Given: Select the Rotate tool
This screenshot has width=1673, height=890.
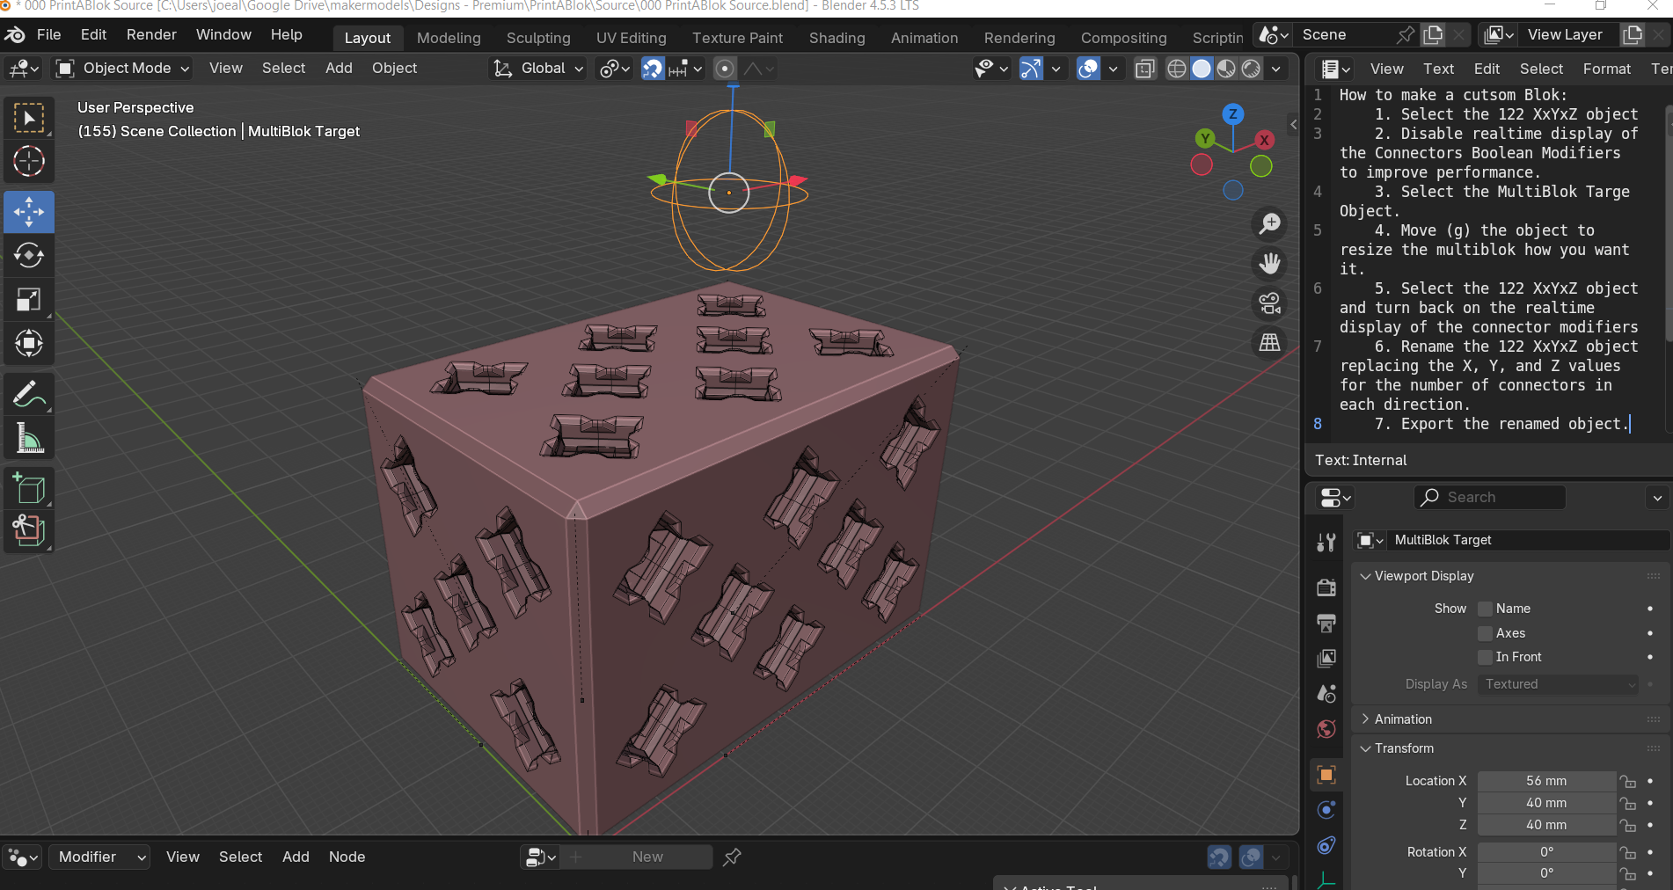Looking at the screenshot, I should [x=29, y=256].
